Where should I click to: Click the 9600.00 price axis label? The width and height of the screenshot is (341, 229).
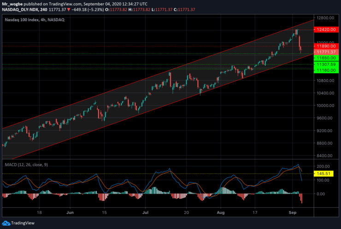324,118
